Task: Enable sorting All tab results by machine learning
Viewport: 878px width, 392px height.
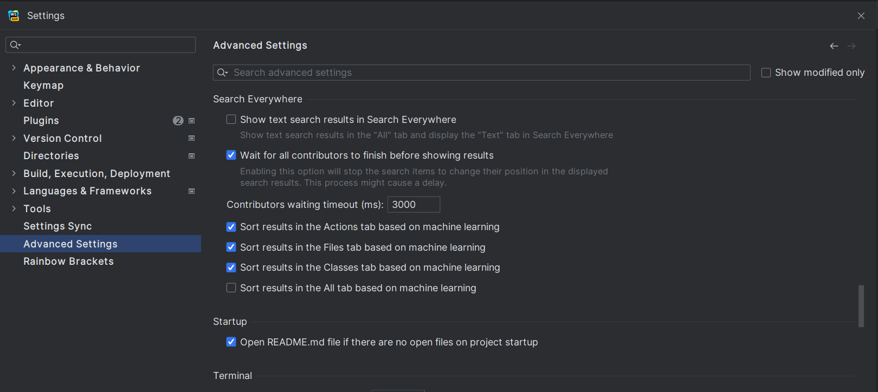Action: pos(231,288)
